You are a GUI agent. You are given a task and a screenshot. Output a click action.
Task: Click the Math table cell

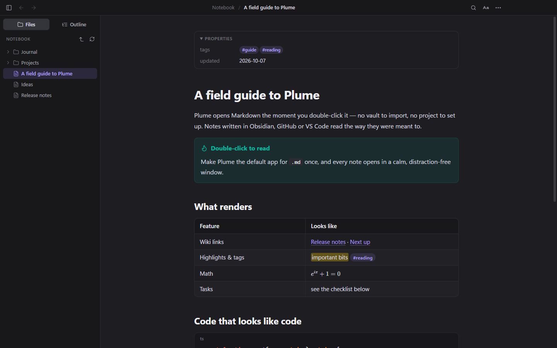(x=250, y=273)
